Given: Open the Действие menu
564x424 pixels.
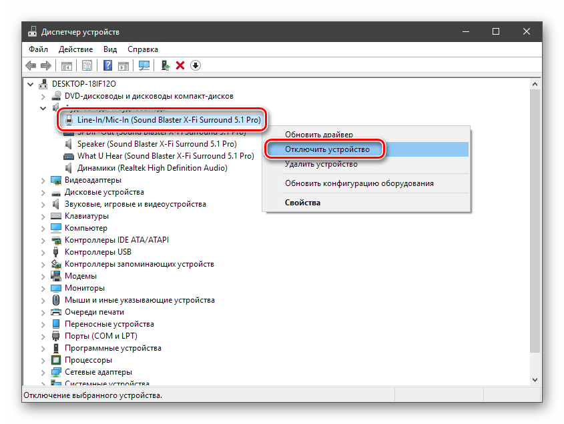Looking at the screenshot, I should [x=75, y=49].
